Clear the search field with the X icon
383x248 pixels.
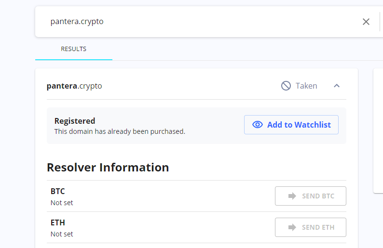coord(366,22)
